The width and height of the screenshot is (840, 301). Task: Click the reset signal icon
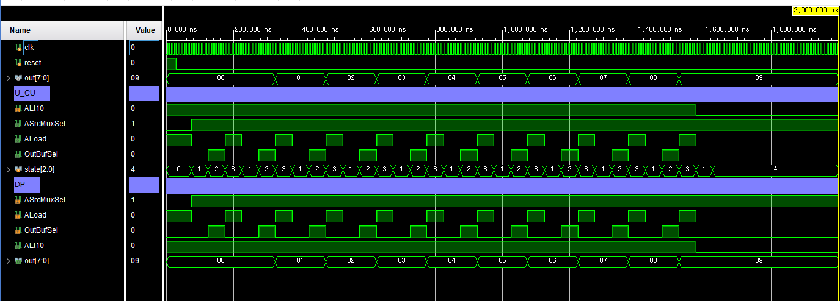pyautogui.click(x=18, y=63)
